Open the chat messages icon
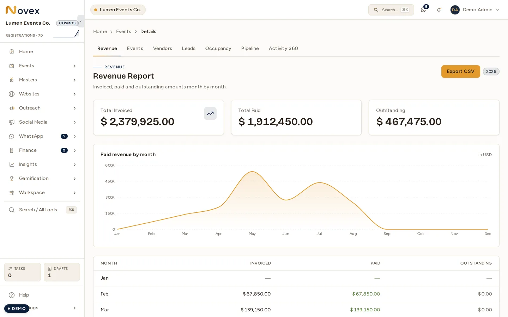508x317 pixels. 423,10
